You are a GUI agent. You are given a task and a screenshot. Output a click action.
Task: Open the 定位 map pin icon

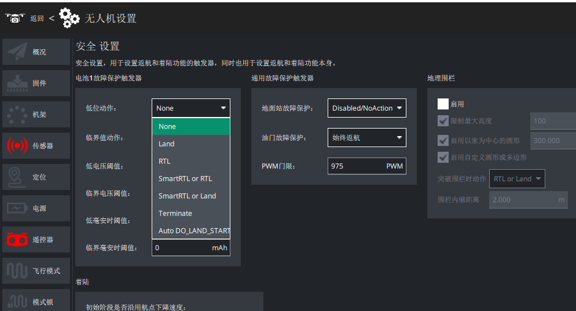pos(16,177)
